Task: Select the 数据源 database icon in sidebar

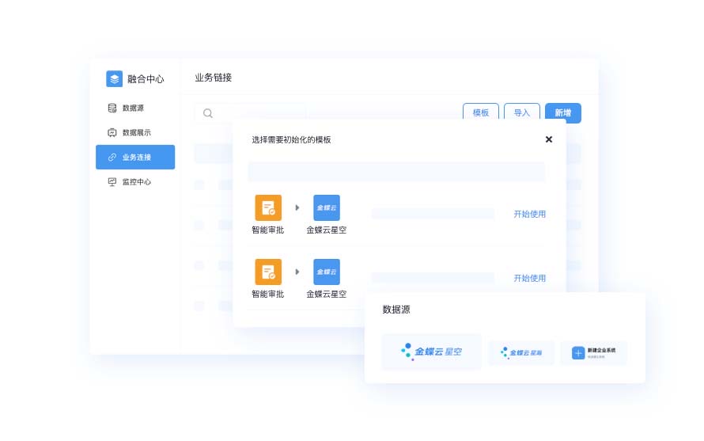Action: click(112, 108)
